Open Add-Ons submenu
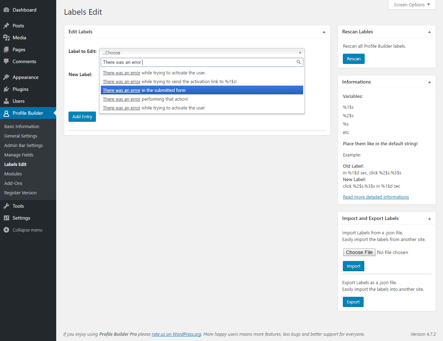 (13, 183)
